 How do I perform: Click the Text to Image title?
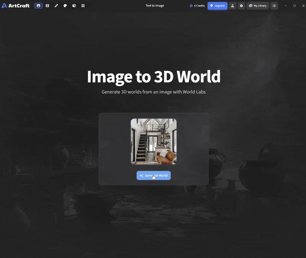[x=155, y=6]
